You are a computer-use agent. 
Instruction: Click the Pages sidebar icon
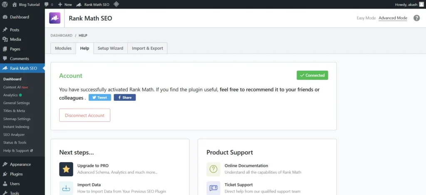click(5, 49)
